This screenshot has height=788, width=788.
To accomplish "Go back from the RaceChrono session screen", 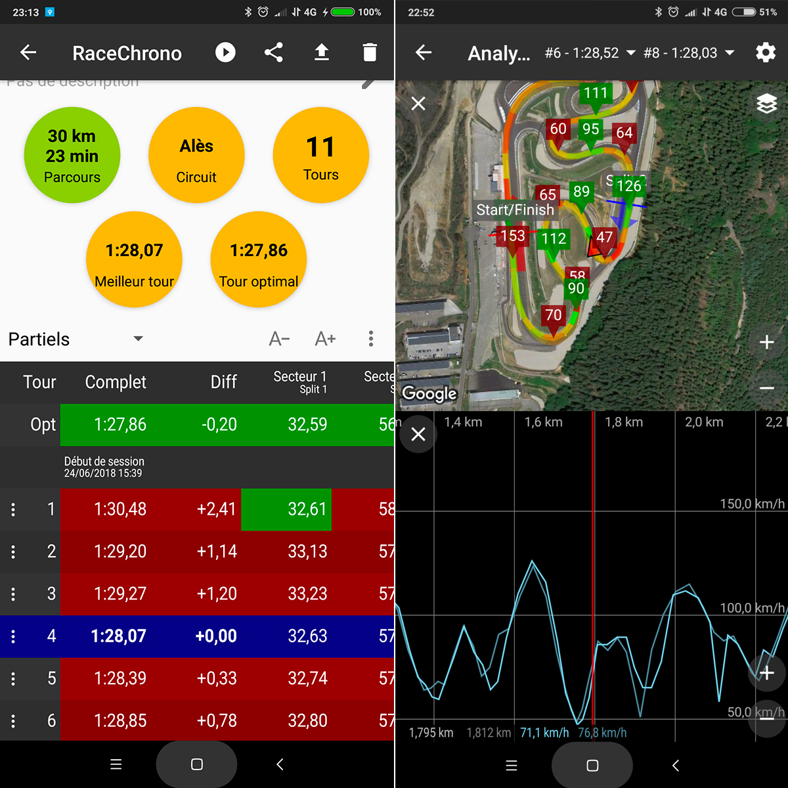I will coord(28,53).
